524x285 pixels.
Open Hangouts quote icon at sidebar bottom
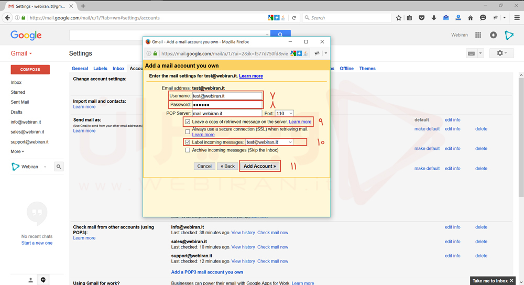pos(43,280)
